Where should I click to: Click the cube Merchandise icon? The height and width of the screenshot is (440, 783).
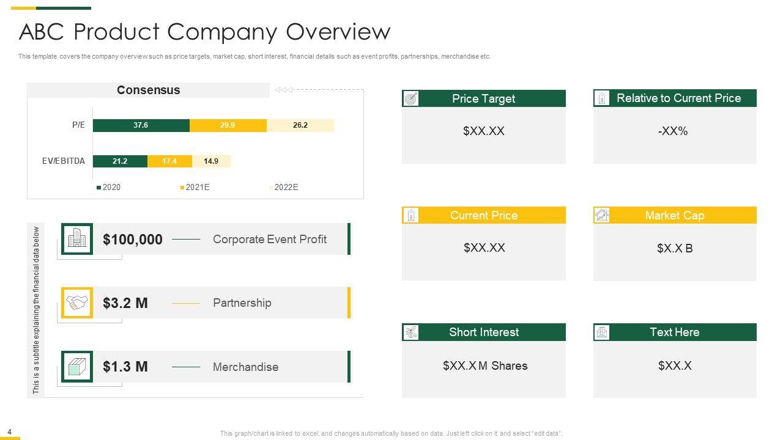click(x=77, y=367)
